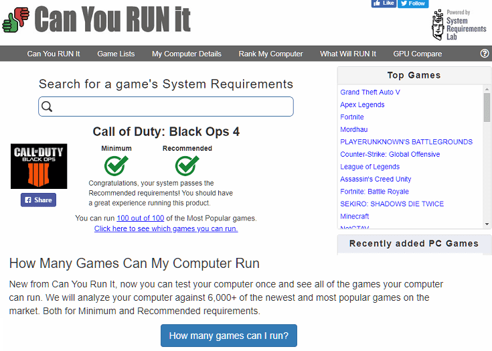Viewport: 492px width, 351px height.
Task: Open SEKIRO: SHADOWS DIE TWICE link
Action: tap(392, 204)
